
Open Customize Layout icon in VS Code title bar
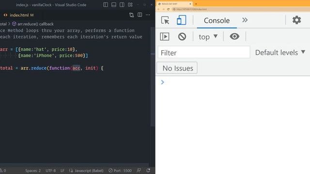pyautogui.click(x=130, y=5)
